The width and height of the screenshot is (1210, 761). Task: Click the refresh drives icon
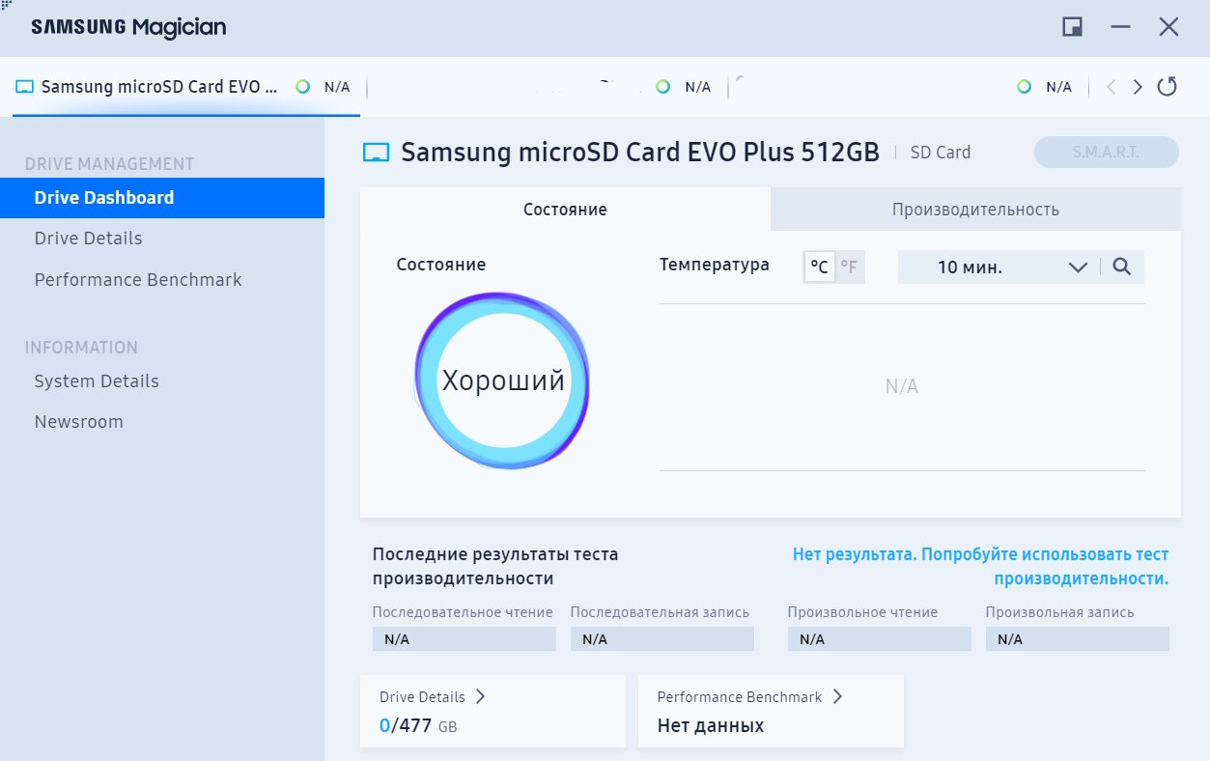[x=1167, y=87]
